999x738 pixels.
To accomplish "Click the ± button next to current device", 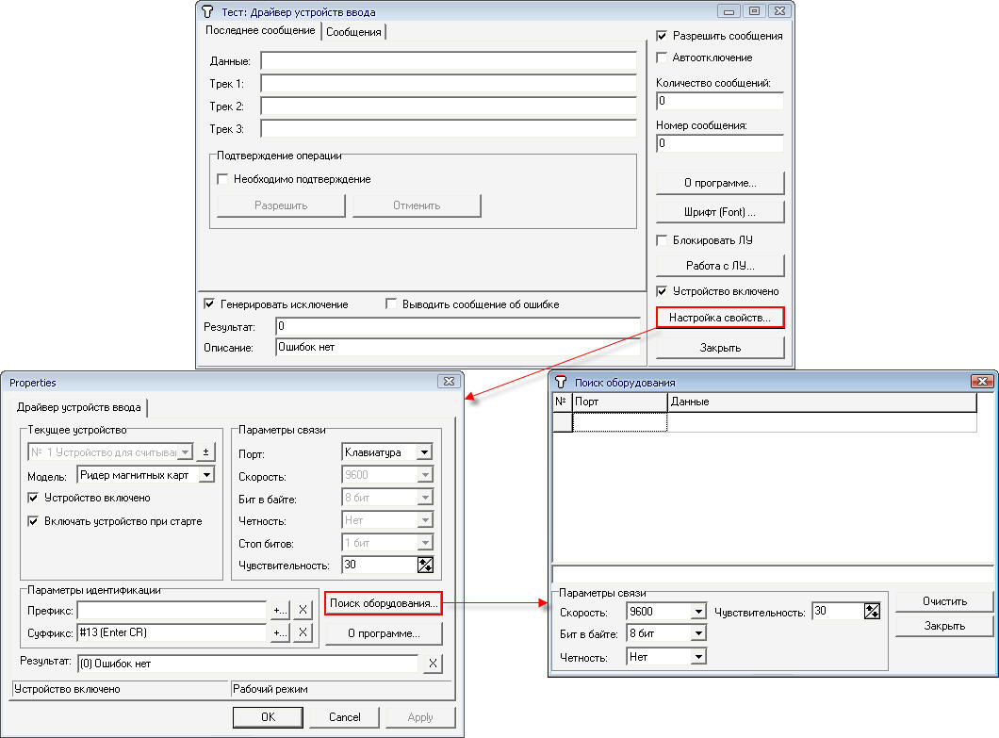I will 206,451.
